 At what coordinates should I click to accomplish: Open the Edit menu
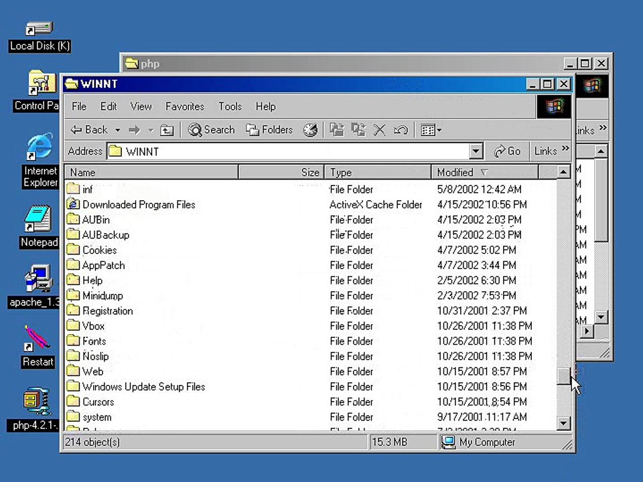(x=109, y=106)
